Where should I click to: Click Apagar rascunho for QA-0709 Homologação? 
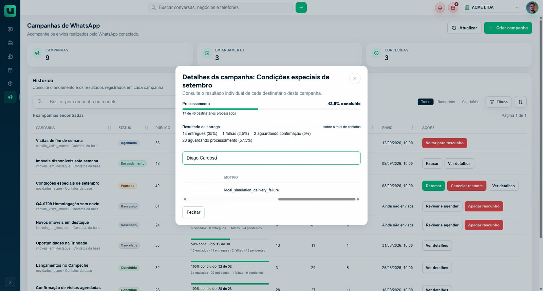click(484, 206)
